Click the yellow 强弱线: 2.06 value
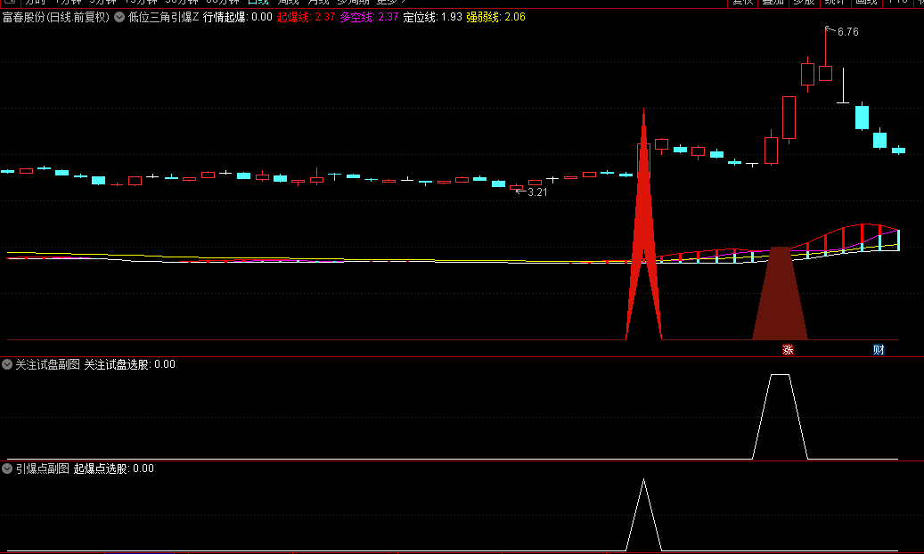Image resolution: width=924 pixels, height=554 pixels. click(495, 17)
